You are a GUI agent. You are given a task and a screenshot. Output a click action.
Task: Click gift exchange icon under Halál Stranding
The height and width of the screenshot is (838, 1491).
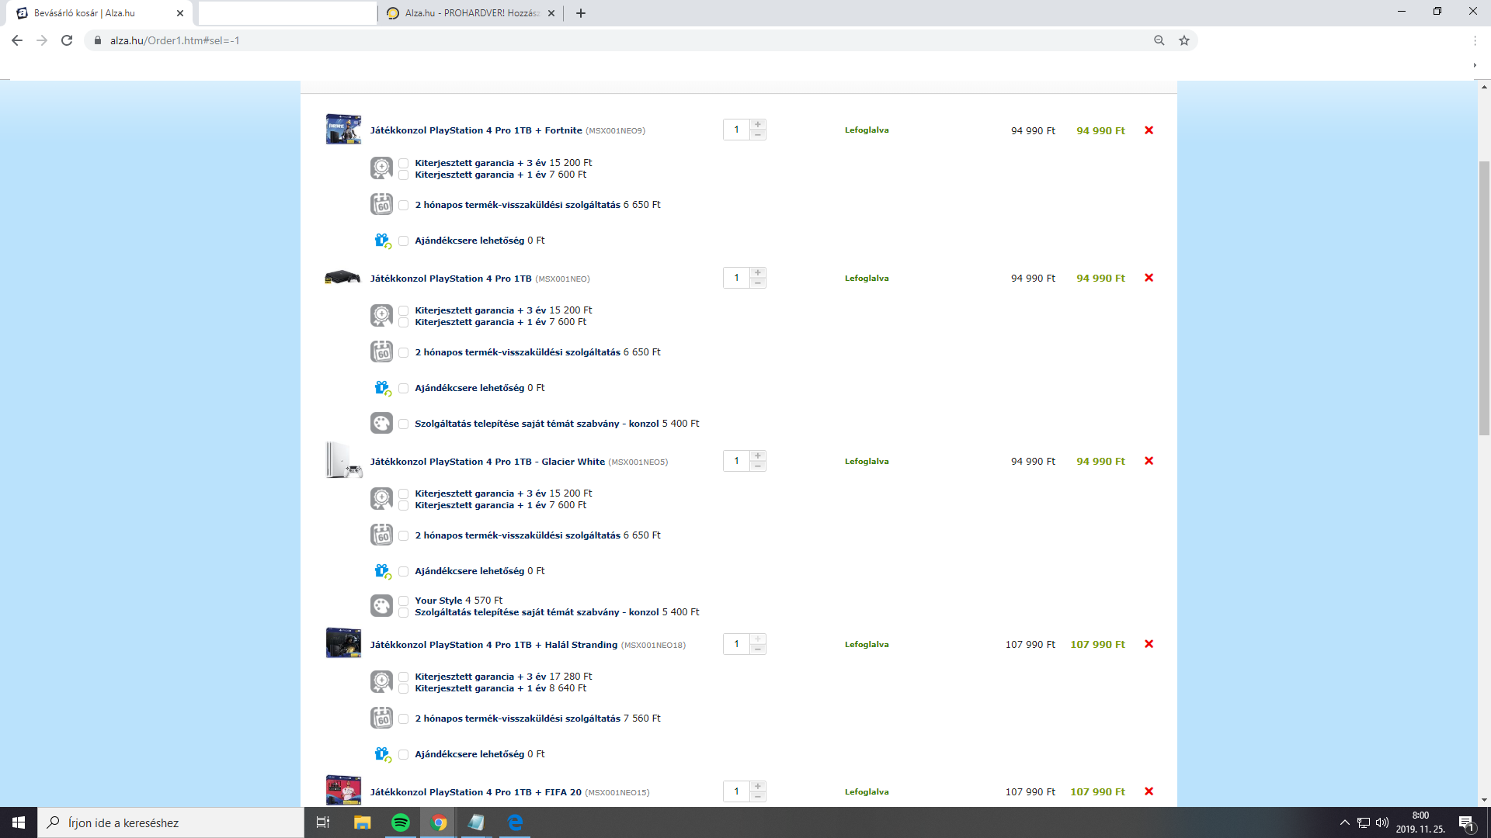382,754
